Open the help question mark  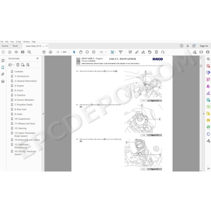(x=181, y=46)
